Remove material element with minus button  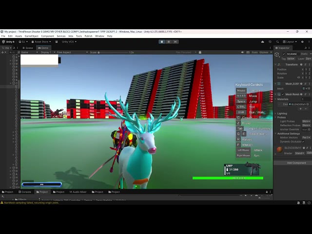(306, 109)
